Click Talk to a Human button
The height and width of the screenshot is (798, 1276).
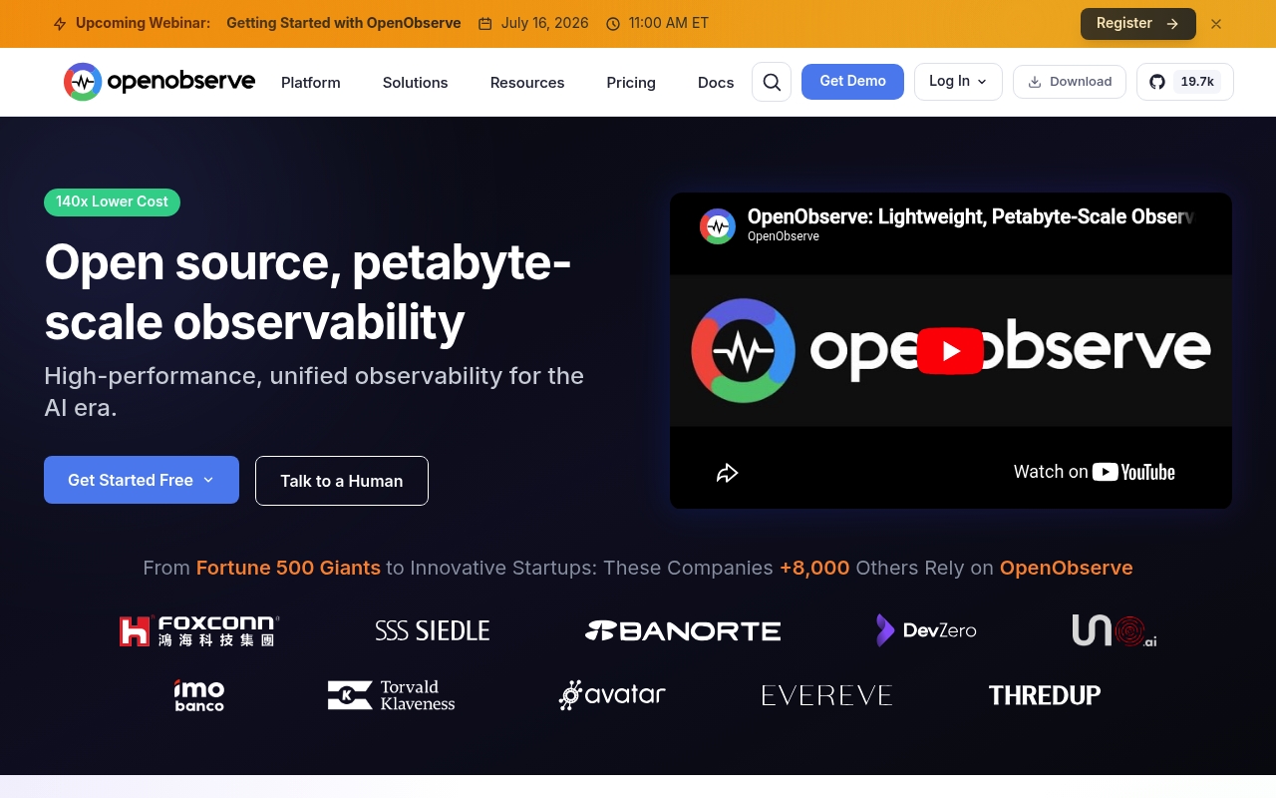[342, 481]
